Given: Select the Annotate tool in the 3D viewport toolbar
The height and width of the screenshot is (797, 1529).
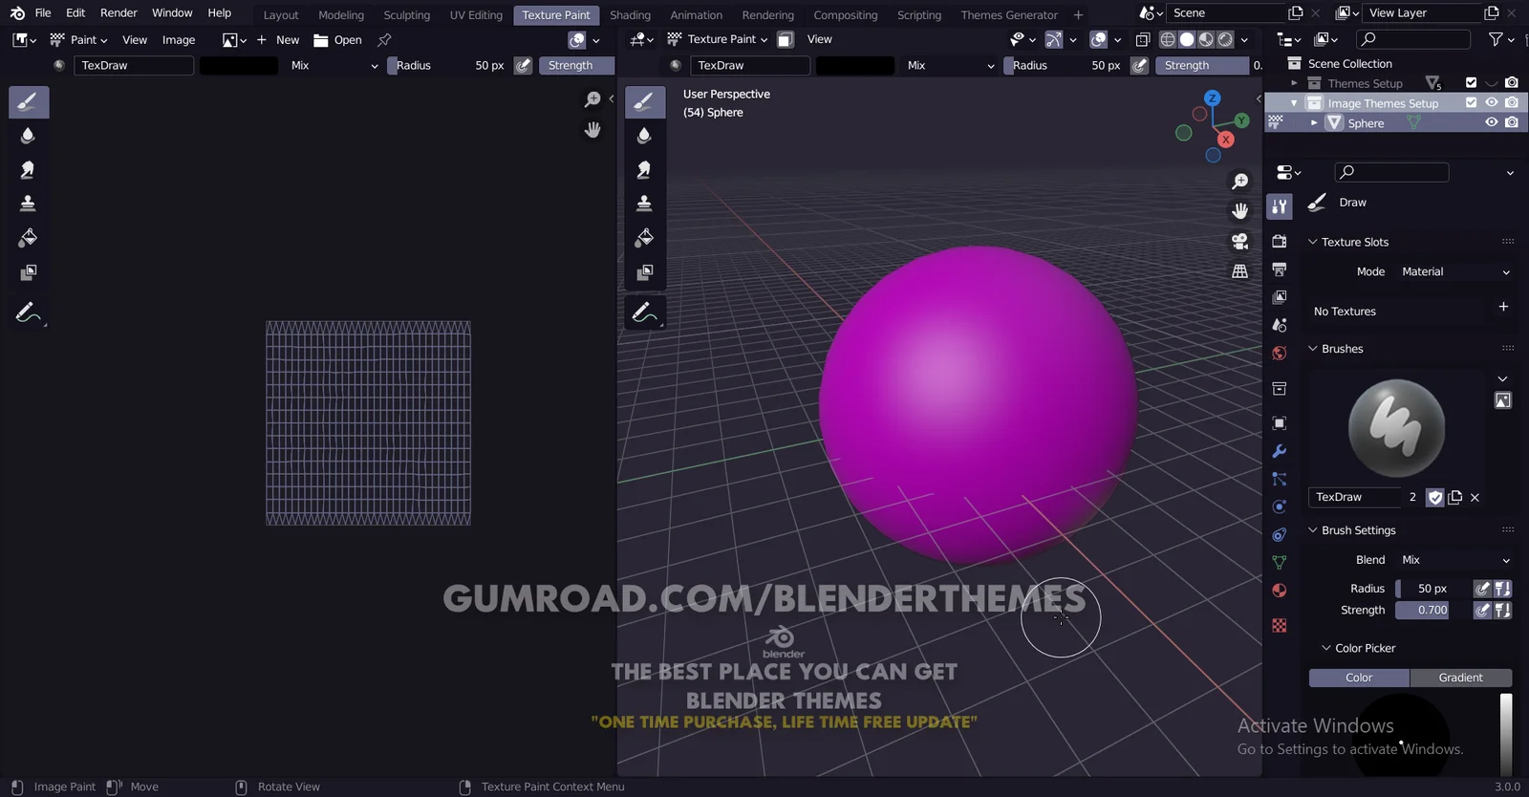Looking at the screenshot, I should coord(645,312).
